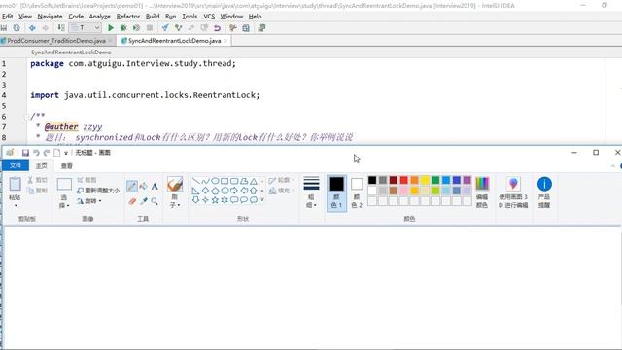Image resolution: width=622 pixels, height=350 pixels.
Task: Click Edit with Paint 3D button
Action: pyautogui.click(x=513, y=192)
